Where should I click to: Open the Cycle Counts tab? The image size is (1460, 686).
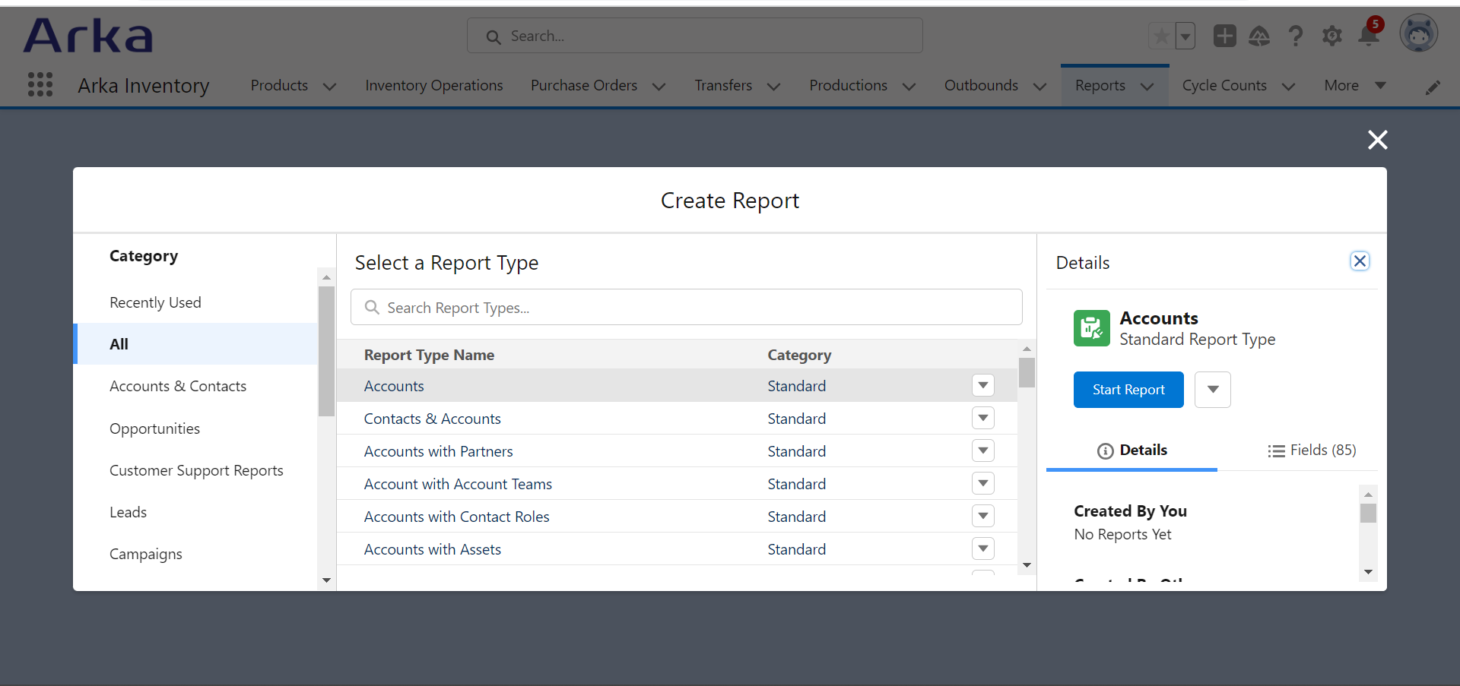(x=1224, y=85)
